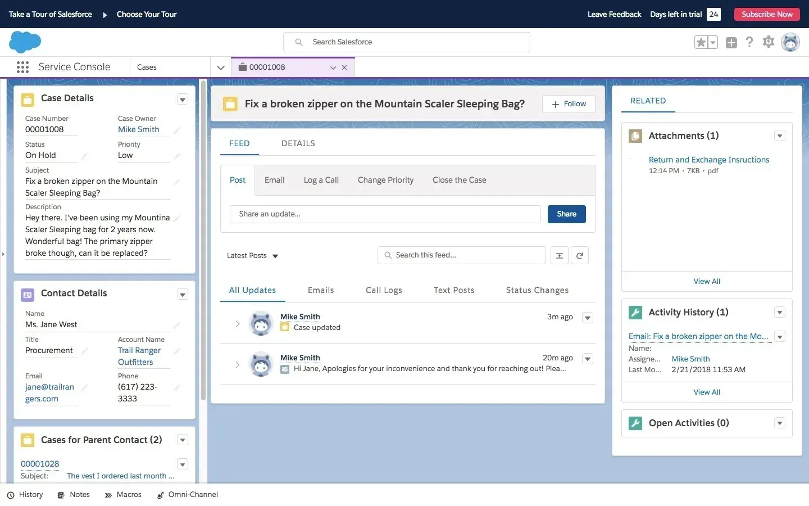Viewport: 809px width, 506px height.
Task: Select the Emails feed filter tab
Action: [x=320, y=290]
